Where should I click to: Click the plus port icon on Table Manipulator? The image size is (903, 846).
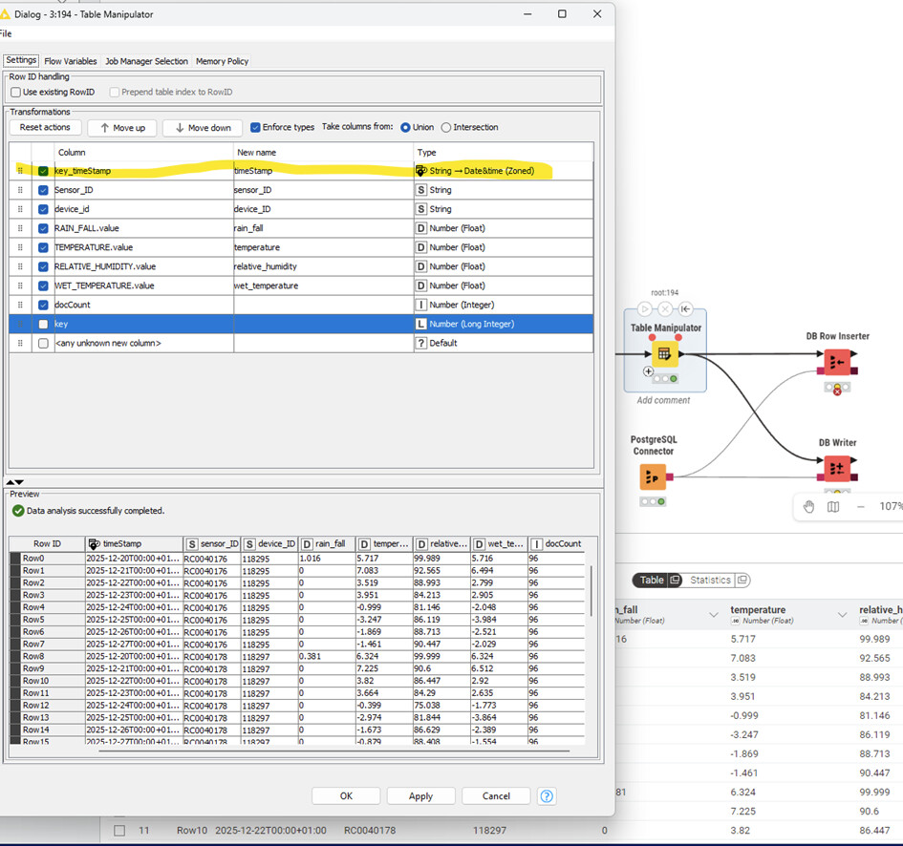pyautogui.click(x=649, y=371)
